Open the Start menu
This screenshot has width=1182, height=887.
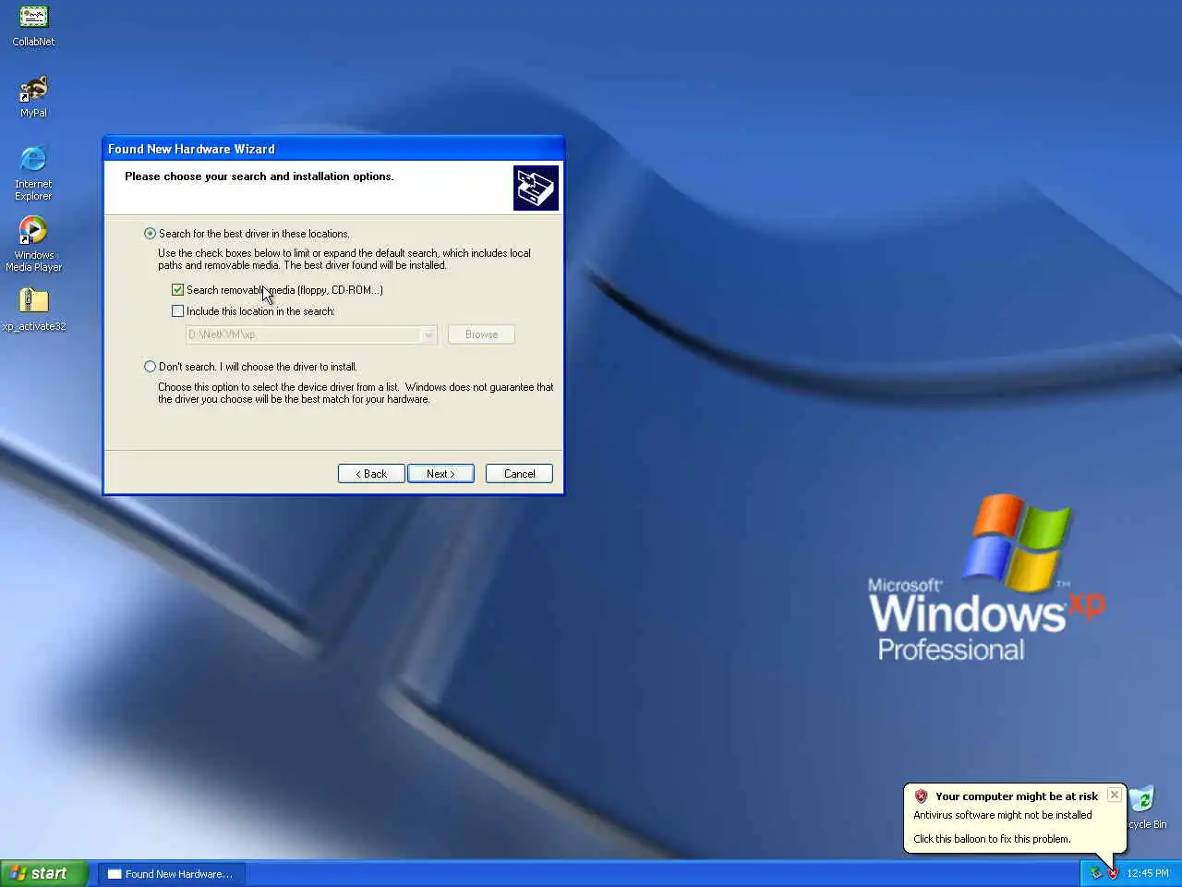(44, 873)
